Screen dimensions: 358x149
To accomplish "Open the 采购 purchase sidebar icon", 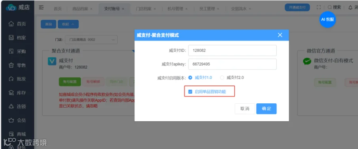I will pos(11,51).
